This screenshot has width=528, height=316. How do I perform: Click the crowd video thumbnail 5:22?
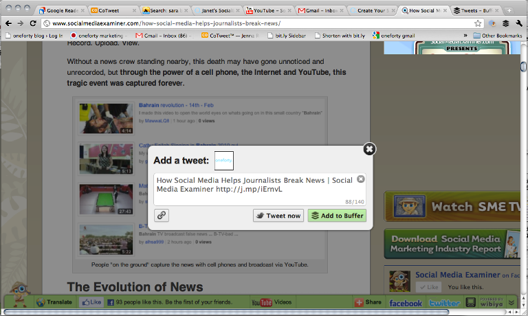pos(106,240)
